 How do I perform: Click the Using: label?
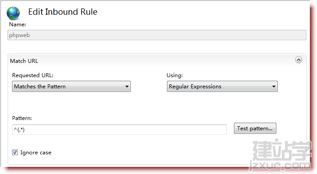pyautogui.click(x=175, y=75)
